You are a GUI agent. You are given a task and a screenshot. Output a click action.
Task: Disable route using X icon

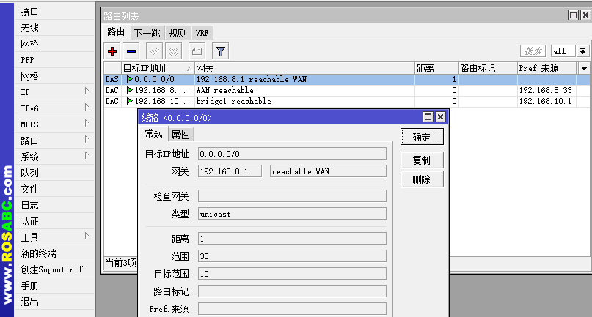[x=173, y=51]
